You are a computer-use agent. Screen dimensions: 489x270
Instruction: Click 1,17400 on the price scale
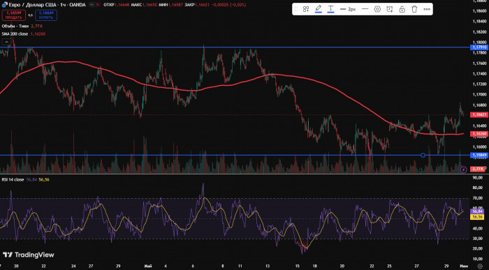[479, 74]
